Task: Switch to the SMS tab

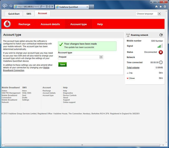Action: [29, 14]
